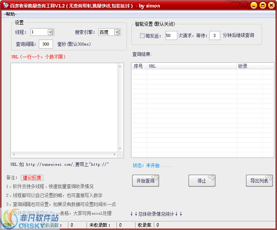Screen dimensions: 277x230
Task: Click the red URL（一行一个，个数不限）label
Action: click(x=38, y=57)
